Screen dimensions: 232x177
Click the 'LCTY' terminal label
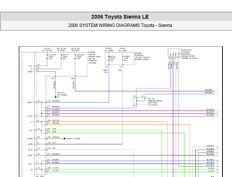coord(30,150)
